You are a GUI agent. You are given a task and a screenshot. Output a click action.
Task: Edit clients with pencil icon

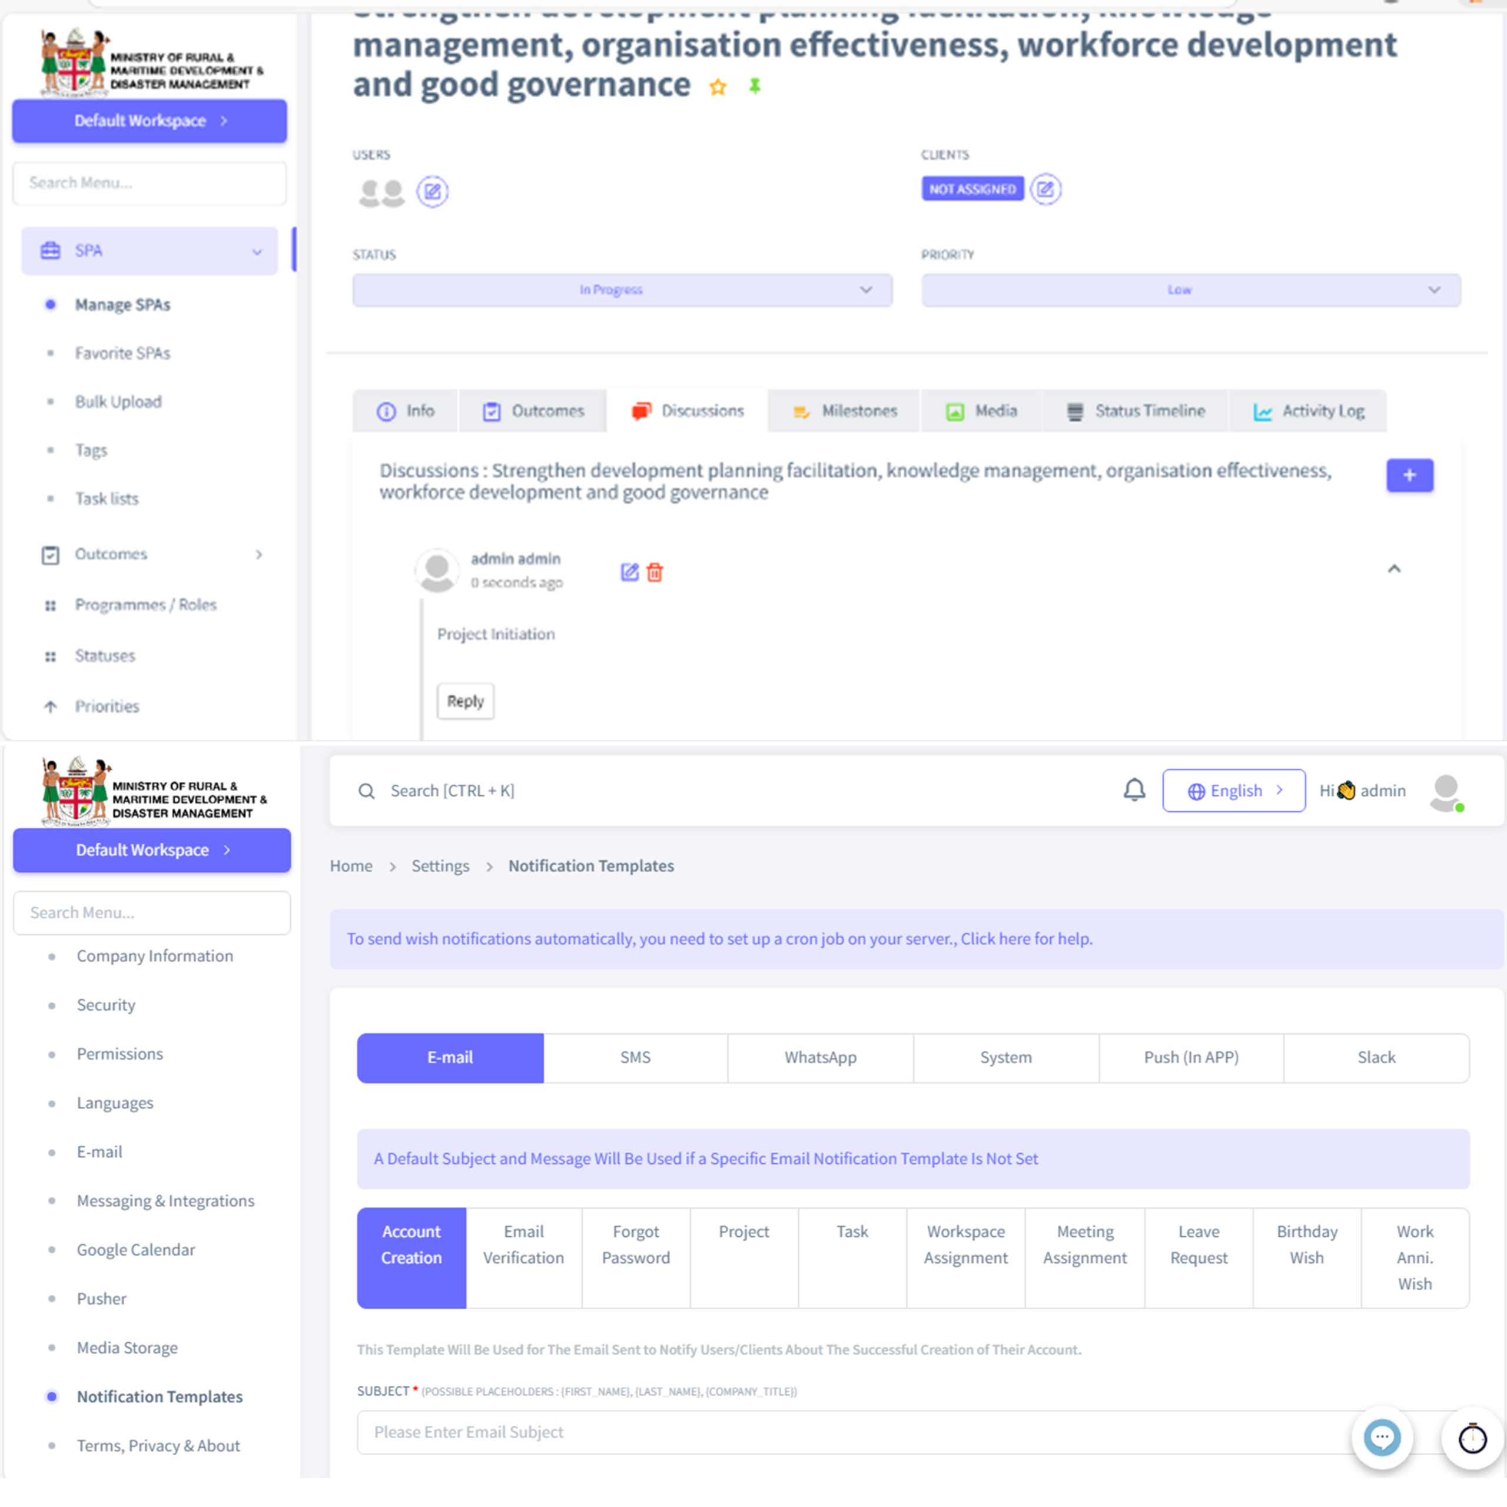coord(1045,189)
